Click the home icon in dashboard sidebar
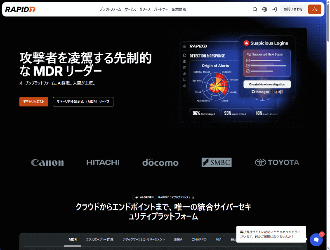 (184, 55)
